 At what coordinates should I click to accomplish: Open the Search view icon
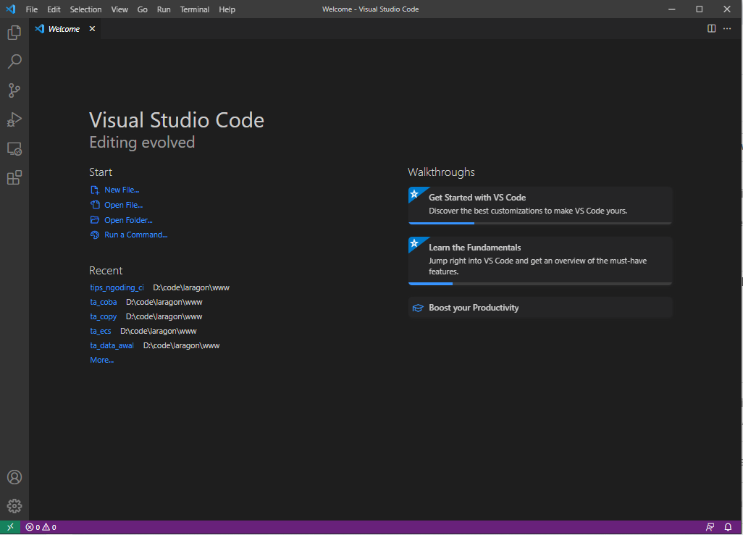coord(14,62)
